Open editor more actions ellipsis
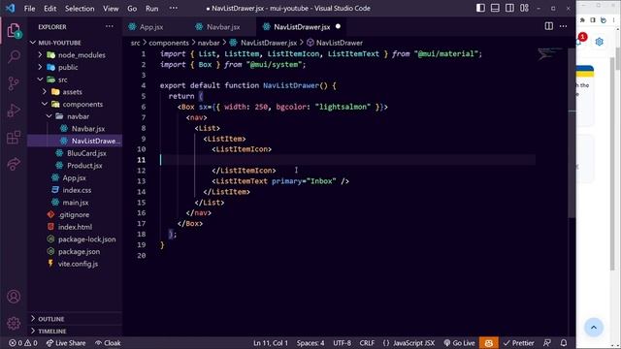The image size is (621, 349). (563, 26)
